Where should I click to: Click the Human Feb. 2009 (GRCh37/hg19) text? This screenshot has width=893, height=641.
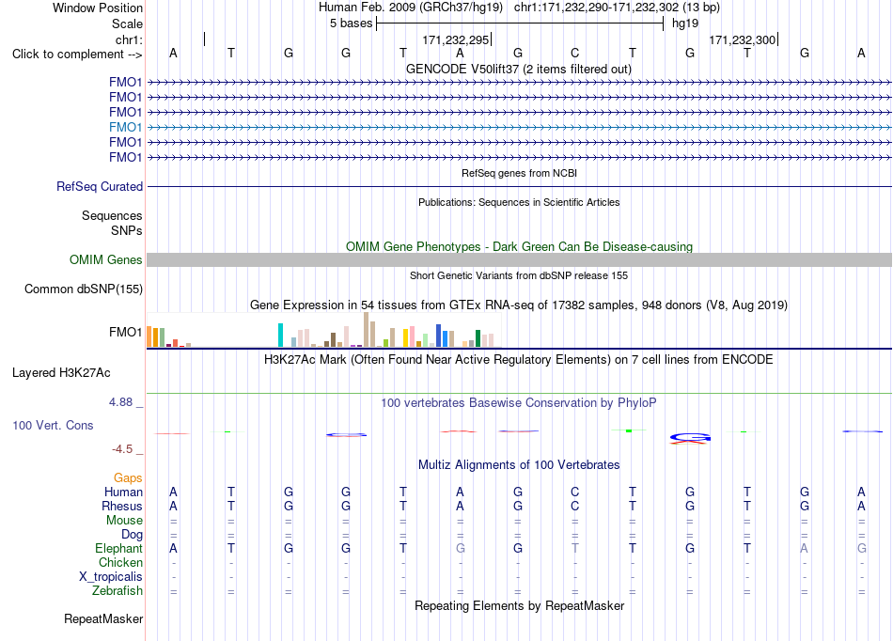pyautogui.click(x=411, y=8)
